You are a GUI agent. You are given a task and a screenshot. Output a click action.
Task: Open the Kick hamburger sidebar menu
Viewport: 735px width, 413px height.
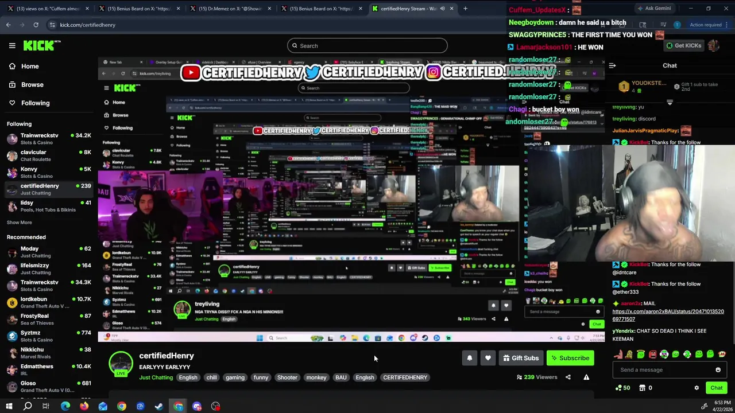[12, 45]
